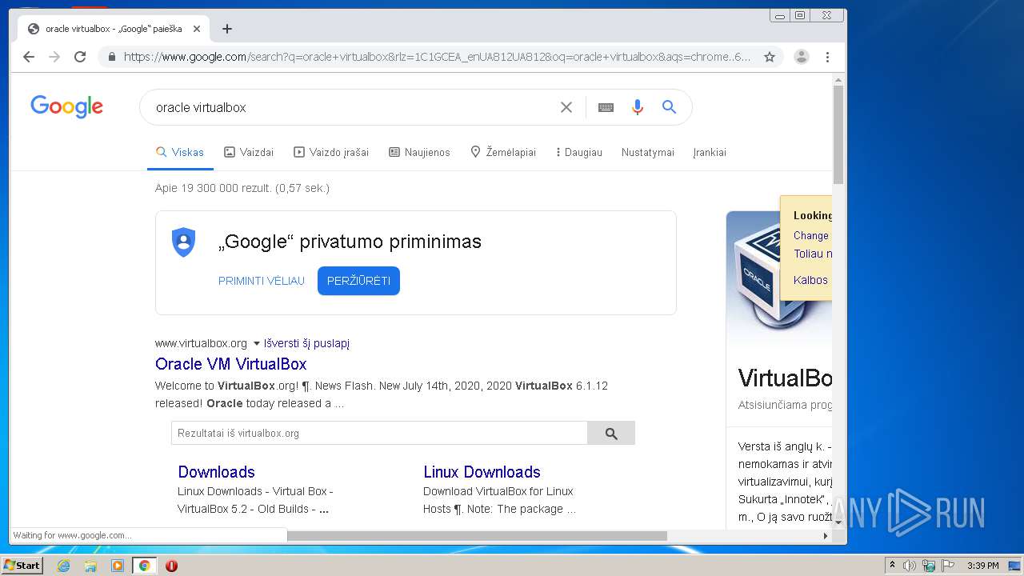Open the Žemėlapiai tab
The image size is (1024, 576).
[503, 152]
